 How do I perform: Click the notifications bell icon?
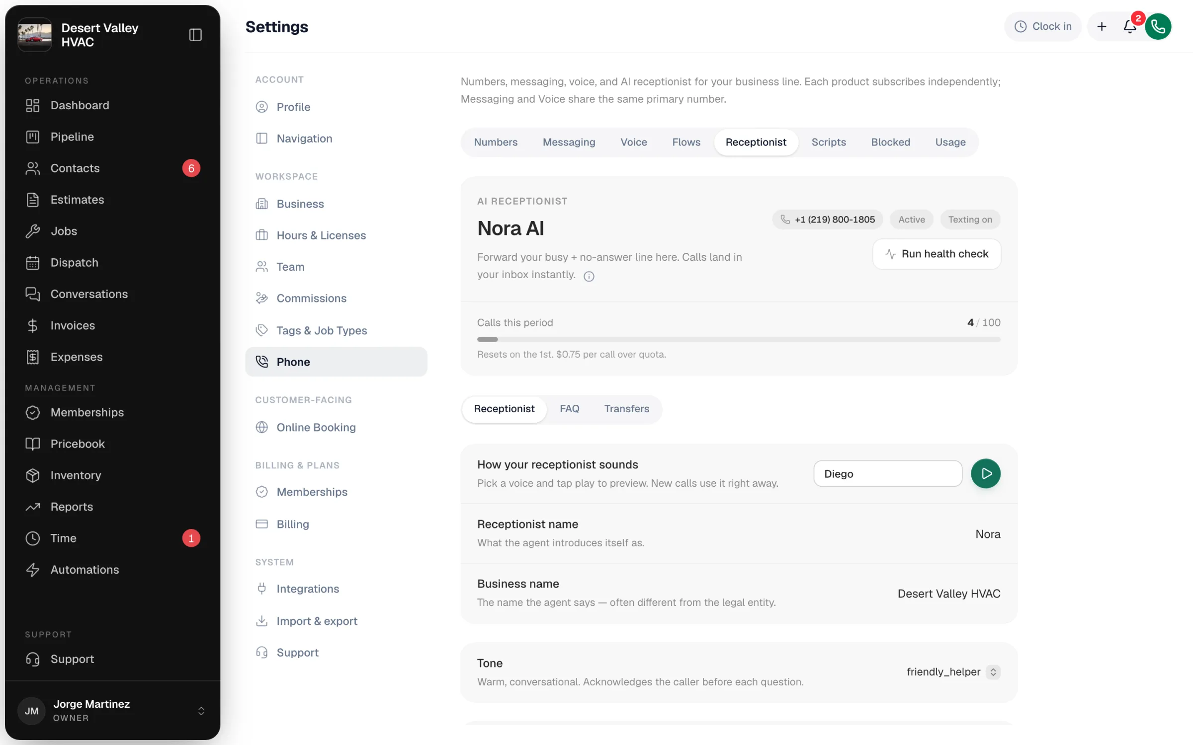pos(1129,26)
